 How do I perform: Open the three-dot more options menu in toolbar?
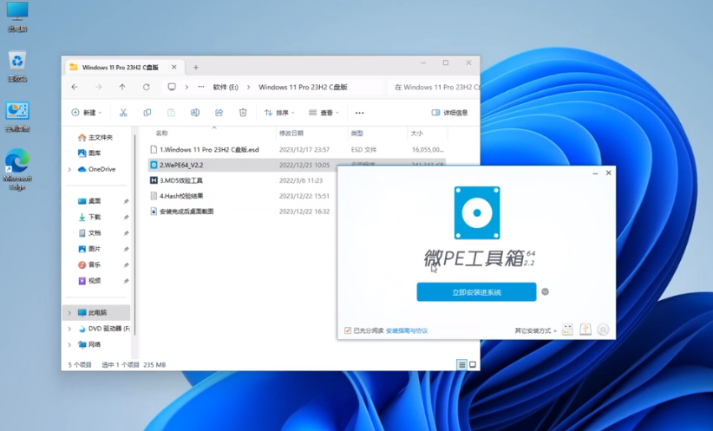(359, 113)
